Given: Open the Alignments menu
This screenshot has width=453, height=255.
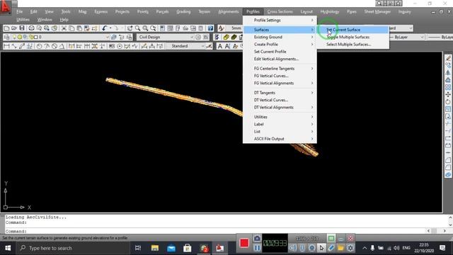Looking at the screenshot, I should coord(228,11).
